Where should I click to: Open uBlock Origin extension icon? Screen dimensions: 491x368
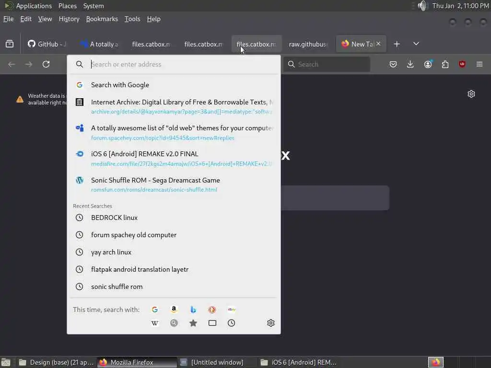pyautogui.click(x=462, y=64)
